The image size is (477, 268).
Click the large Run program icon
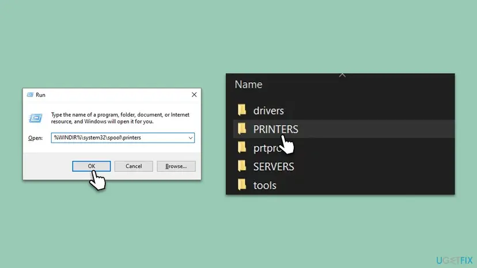pyautogui.click(x=36, y=118)
